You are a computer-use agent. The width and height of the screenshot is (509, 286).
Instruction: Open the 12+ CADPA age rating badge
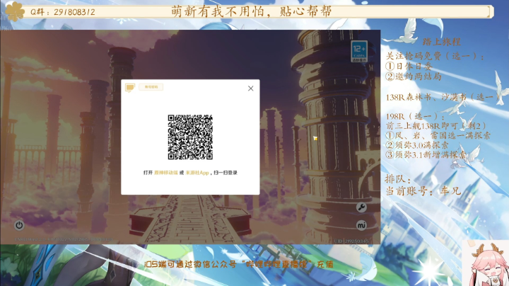coord(359,52)
